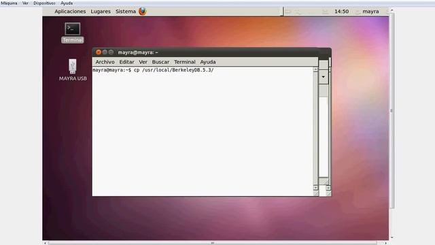Click the terminal window title bar text
The height and width of the screenshot is (245, 435).
click(x=138, y=52)
